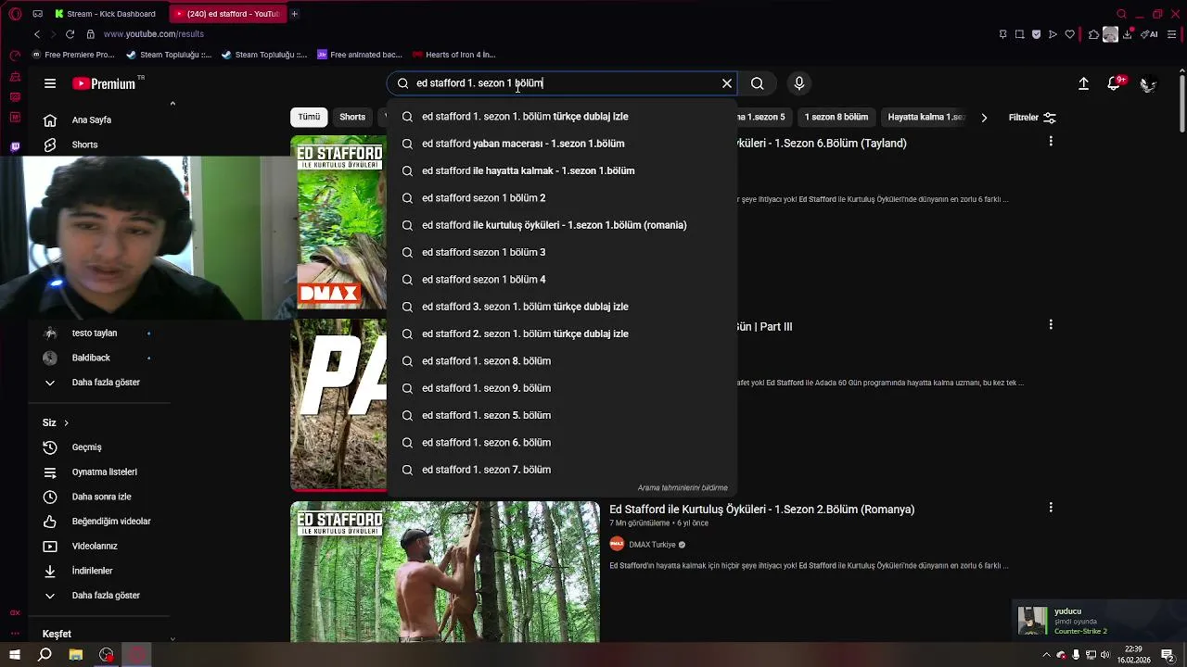Pick suggestion 'ed stafford ile hayatta kalmak'
Image resolution: width=1187 pixels, height=667 pixels.
561,170
